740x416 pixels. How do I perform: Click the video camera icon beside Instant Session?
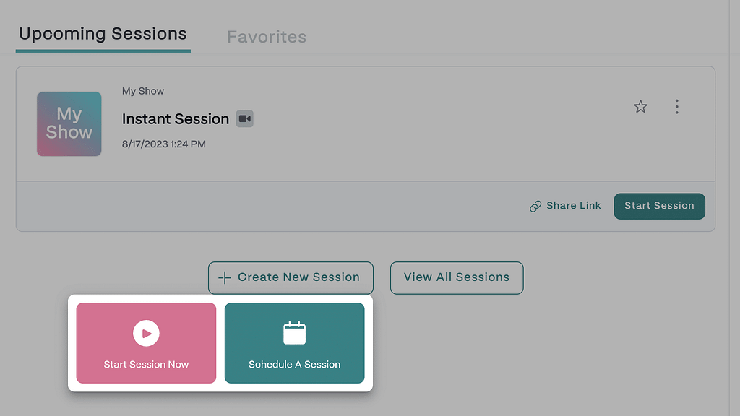coord(244,119)
